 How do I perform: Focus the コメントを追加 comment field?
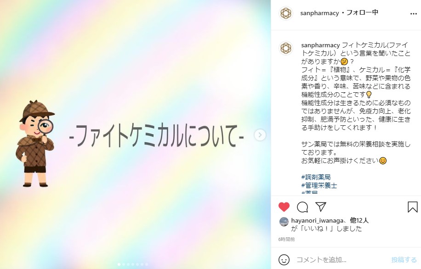341,260
